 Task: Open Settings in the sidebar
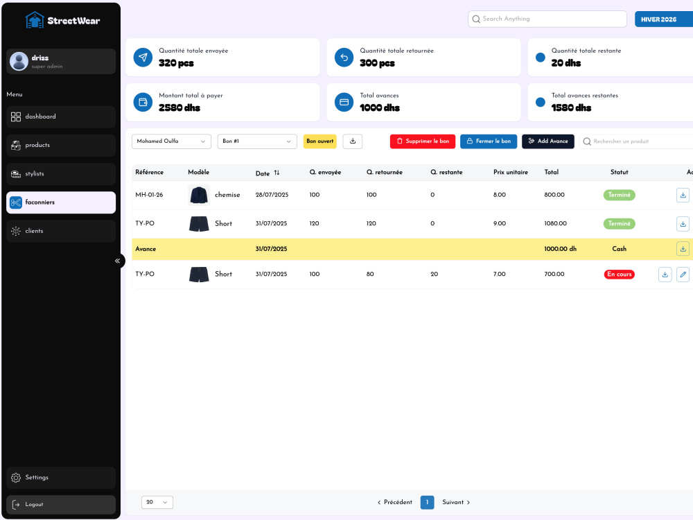[x=61, y=478]
